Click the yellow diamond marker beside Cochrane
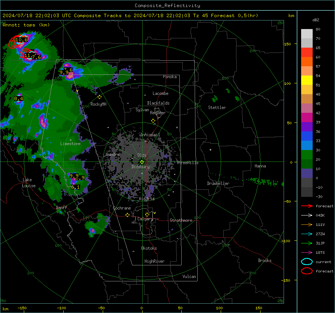 [x=127, y=215]
